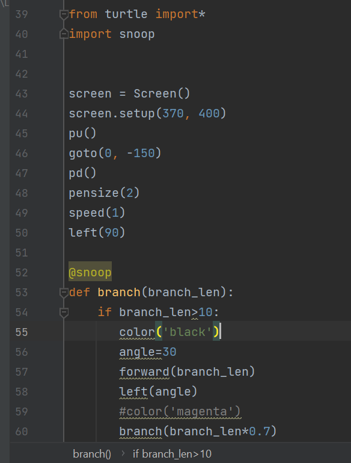Click the pd() call on line 47
Viewport: 351px width, 463px height.
click(x=82, y=173)
